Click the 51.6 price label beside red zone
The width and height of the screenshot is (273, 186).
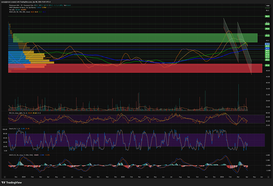point(267,65)
